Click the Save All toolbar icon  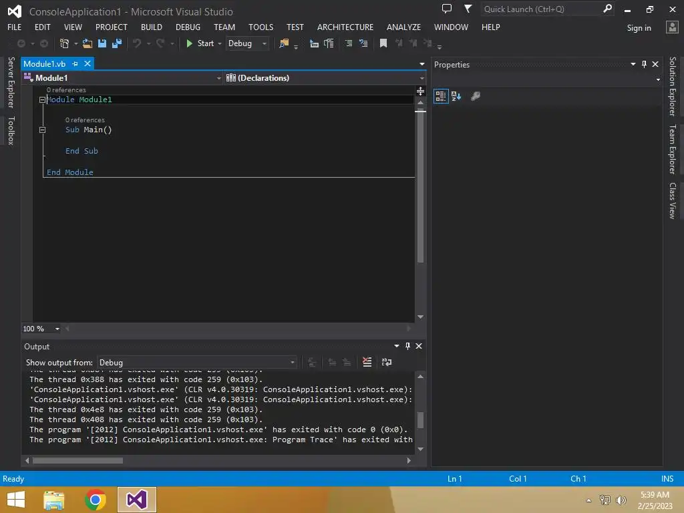tap(117, 43)
